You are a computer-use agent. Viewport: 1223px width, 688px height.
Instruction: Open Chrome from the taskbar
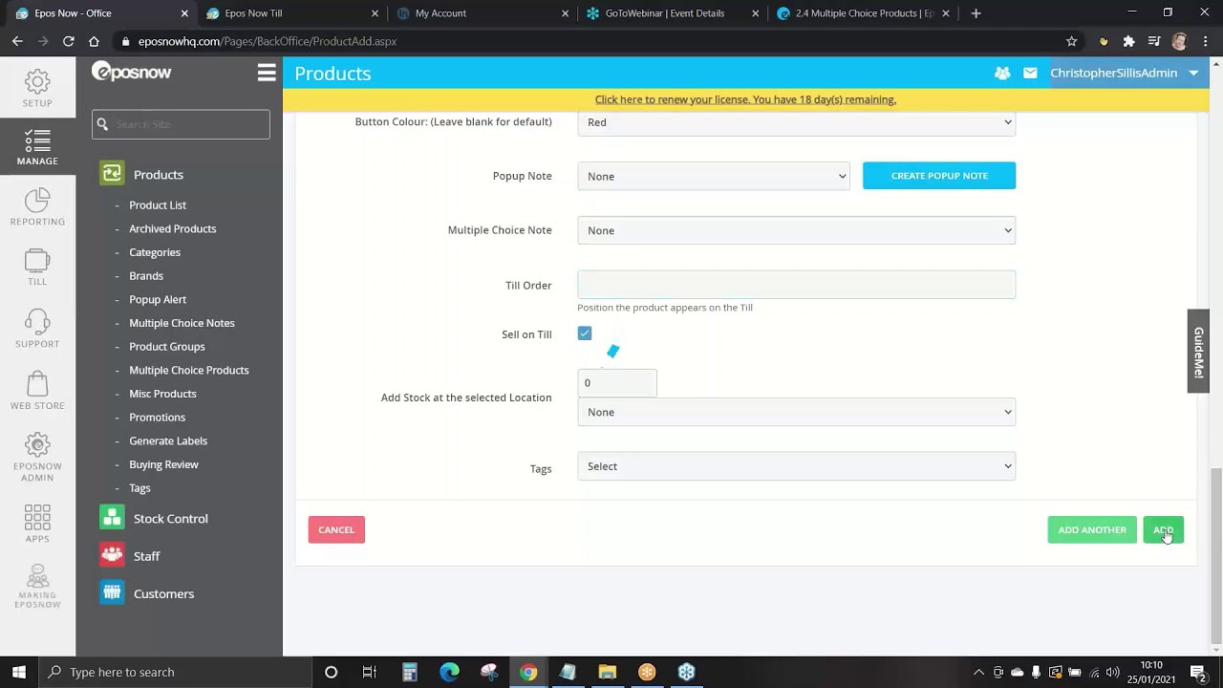click(x=528, y=672)
